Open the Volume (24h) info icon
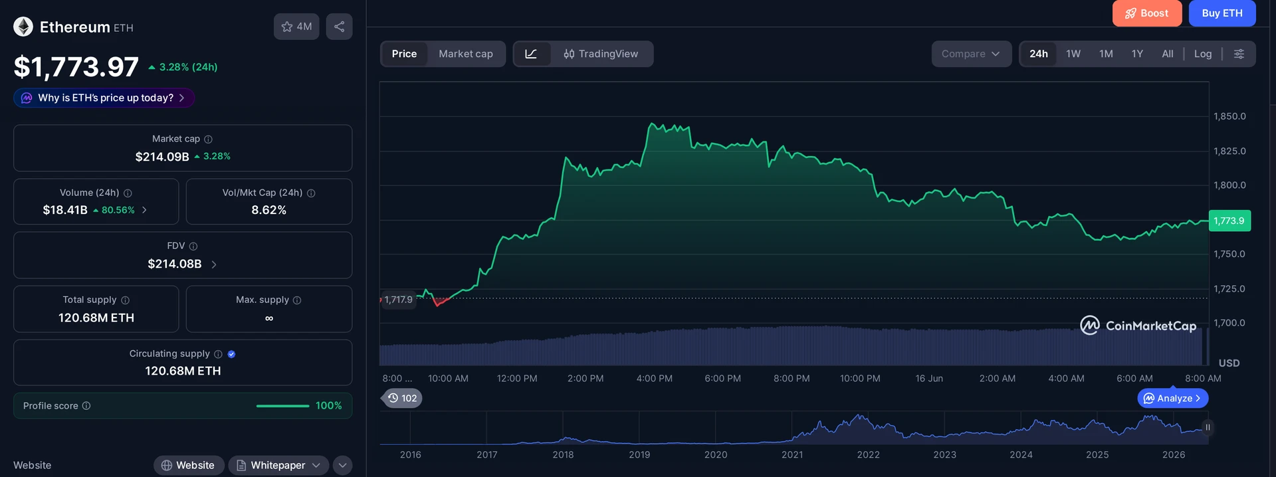This screenshot has width=1276, height=477. (128, 193)
